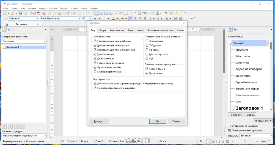This screenshot has height=145, width=275.
Task: Click the align right icon
Action: point(140,18)
